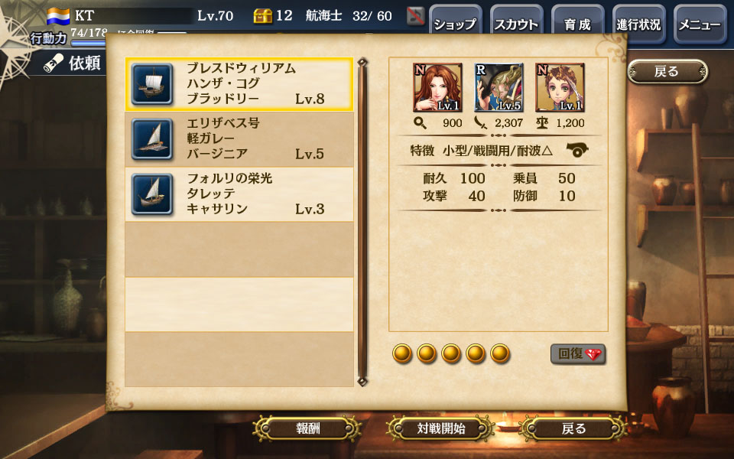Click the 回復 gem button

click(578, 354)
